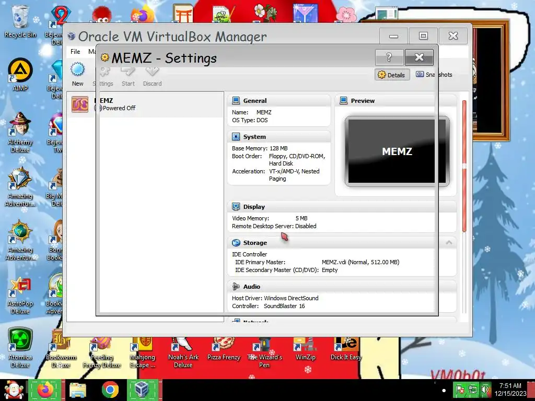Open the Display section header link
Viewport: 535px width, 401px height.
click(254, 207)
